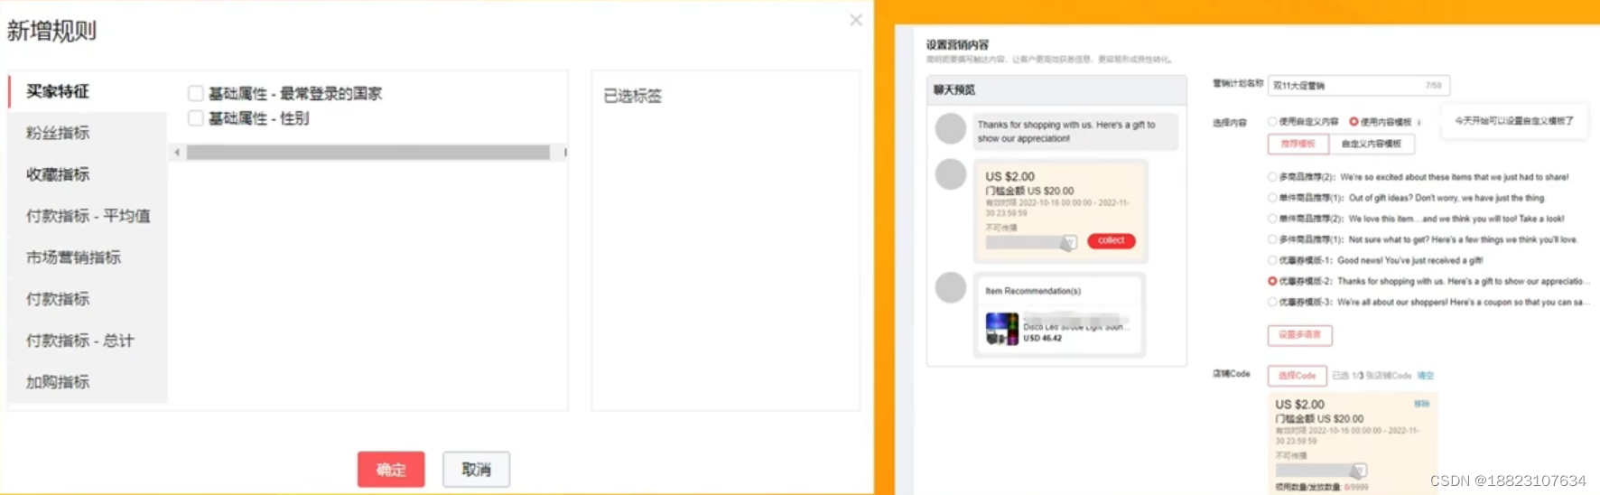Select the 单件商品推荐(1) template
The width and height of the screenshot is (1600, 495).
(1272, 198)
